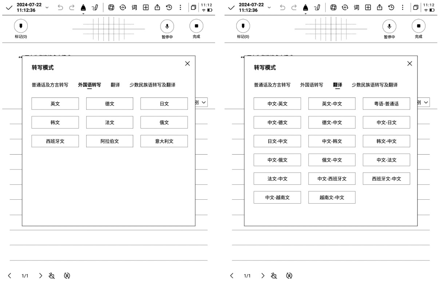Viewport: 440px width, 283px height.
Task: Choose the 阿拉伯文 transcription language
Action: (x=110, y=141)
